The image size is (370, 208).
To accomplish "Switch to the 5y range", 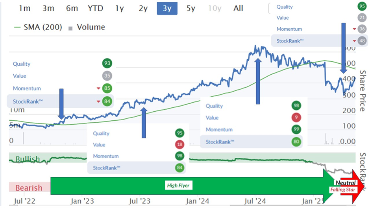I will [x=191, y=8].
